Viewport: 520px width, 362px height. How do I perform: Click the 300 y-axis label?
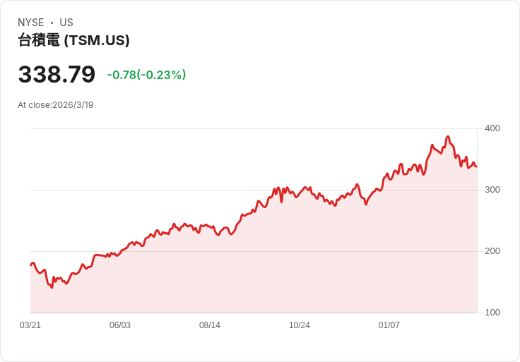coord(492,190)
